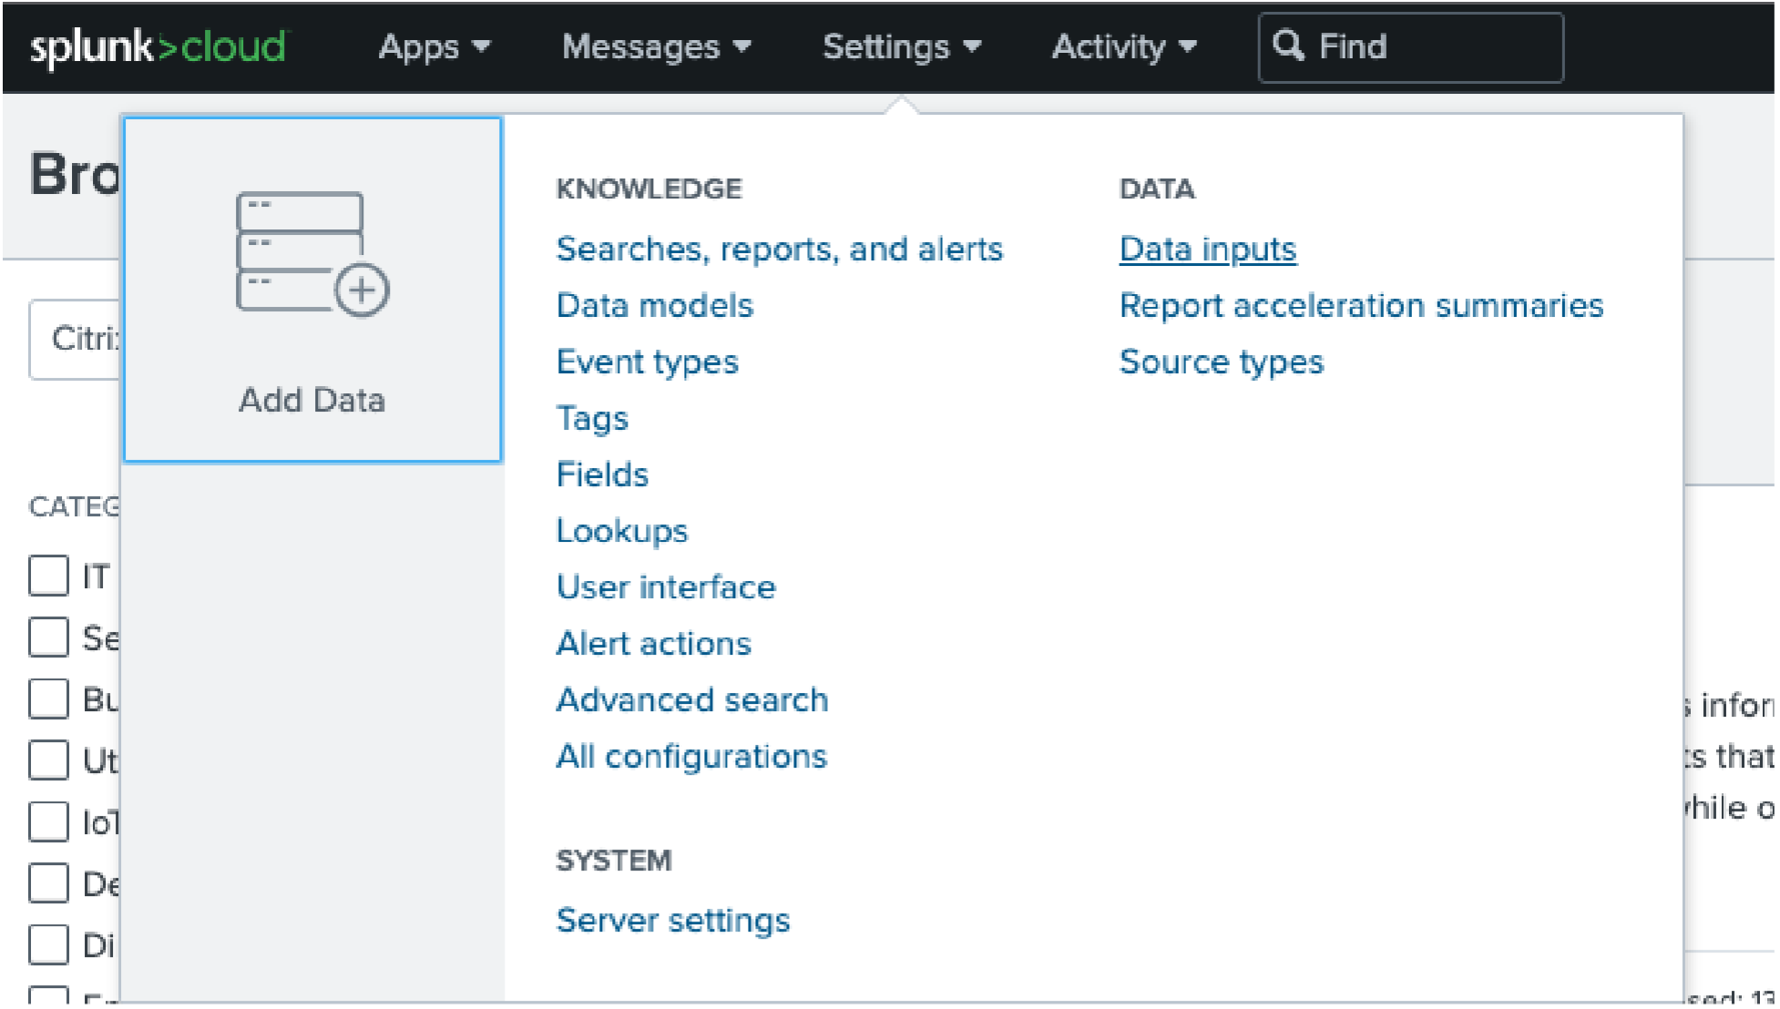
Task: Enable the third category checkbox starting with Bu
Action: [x=48, y=699]
